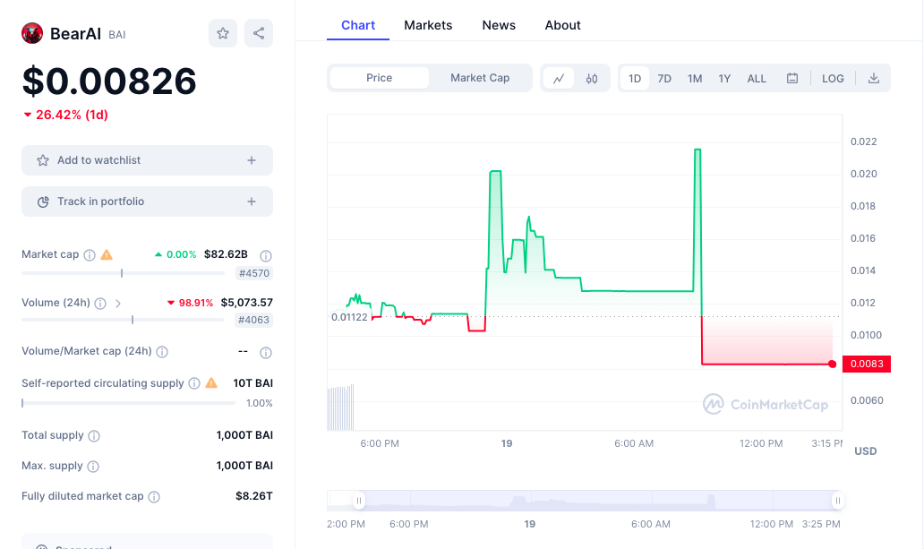Screen dimensions: 924x549
Task: Open the News tab
Action: 499,25
